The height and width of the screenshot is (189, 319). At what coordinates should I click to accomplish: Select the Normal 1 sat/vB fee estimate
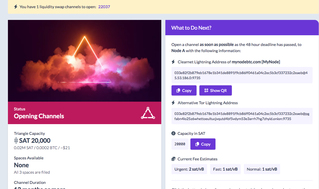coord(262,169)
